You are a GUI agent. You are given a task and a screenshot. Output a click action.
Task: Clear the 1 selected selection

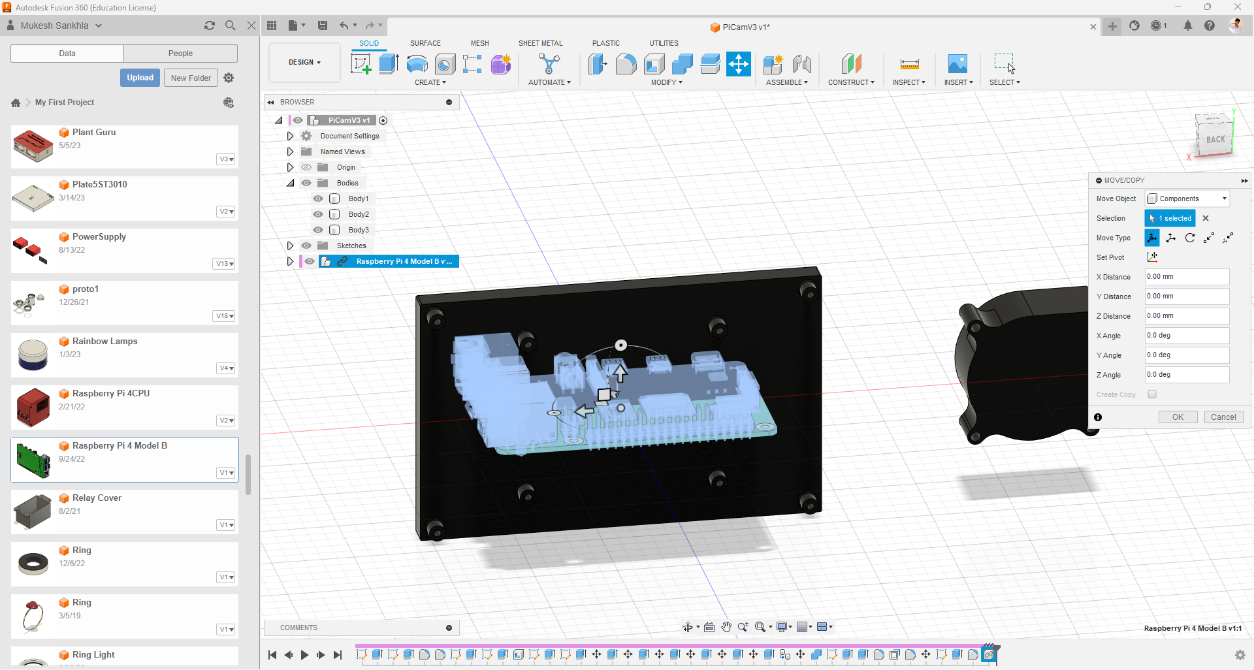(x=1206, y=218)
